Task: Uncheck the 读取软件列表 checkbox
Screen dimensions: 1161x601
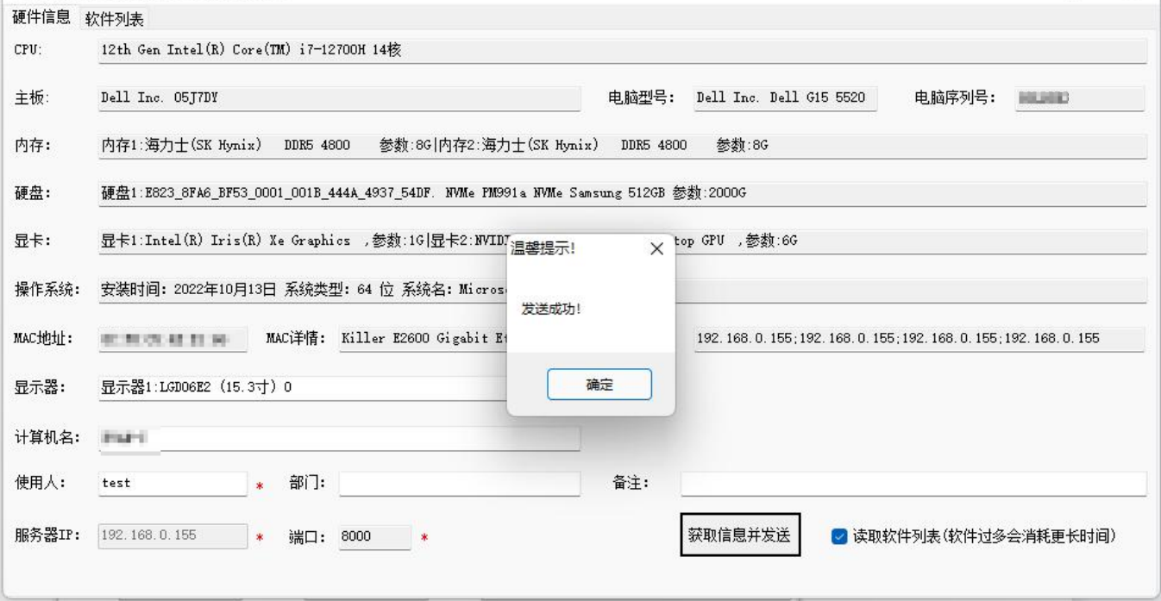Action: (839, 535)
